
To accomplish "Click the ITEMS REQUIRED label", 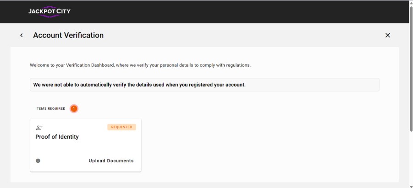I will (x=50, y=109).
